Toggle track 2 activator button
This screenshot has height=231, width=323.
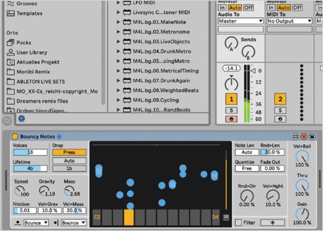280,99
